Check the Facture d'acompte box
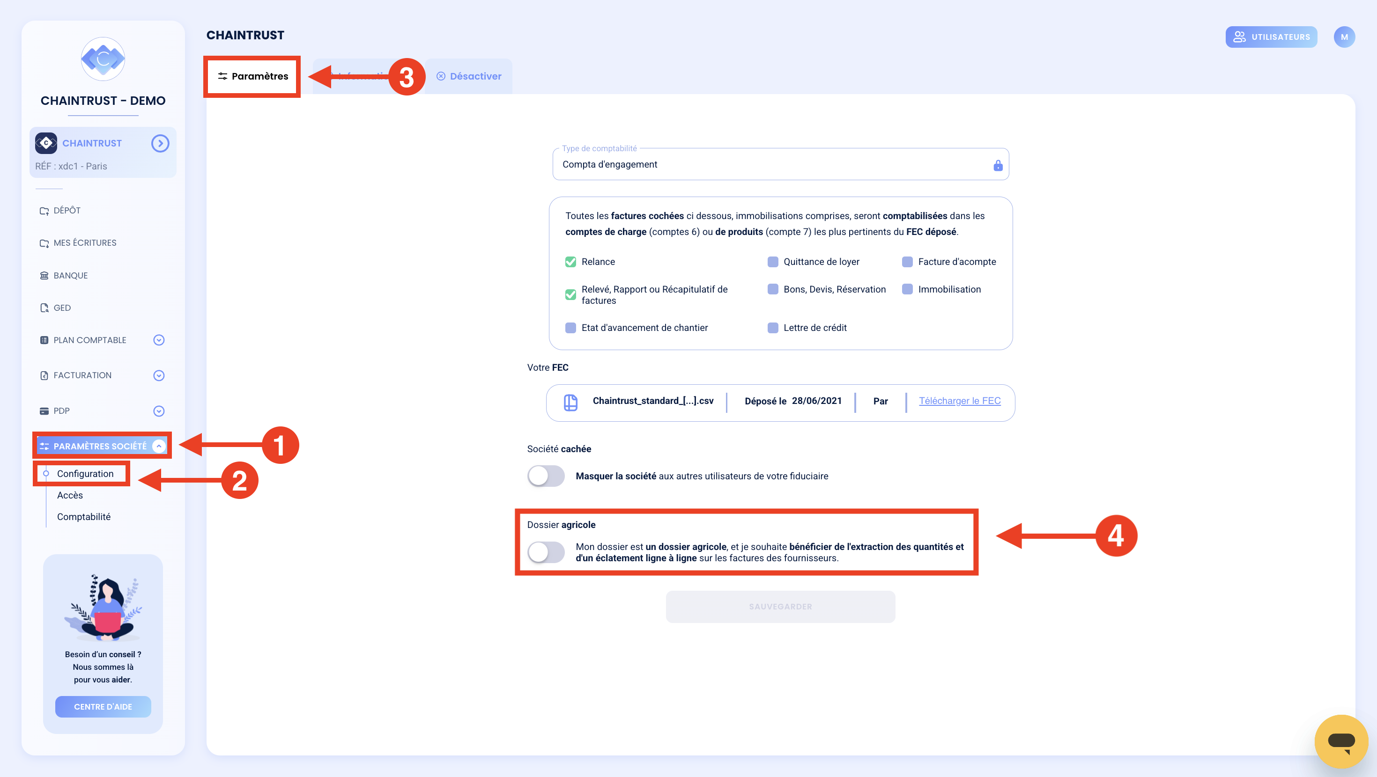Screen dimensions: 1377x777 pos(907,262)
